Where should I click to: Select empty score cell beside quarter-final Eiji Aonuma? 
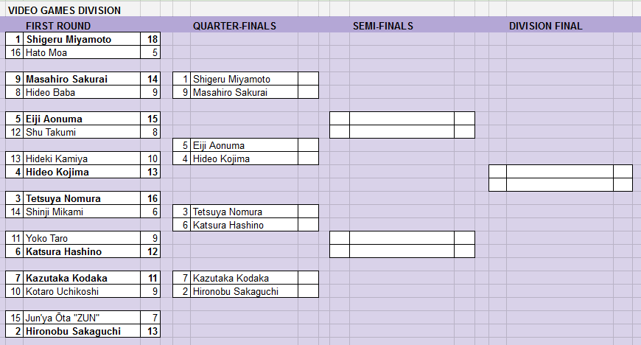click(308, 145)
